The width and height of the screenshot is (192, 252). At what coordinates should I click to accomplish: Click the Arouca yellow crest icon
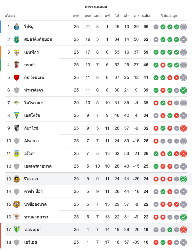tap(17, 153)
